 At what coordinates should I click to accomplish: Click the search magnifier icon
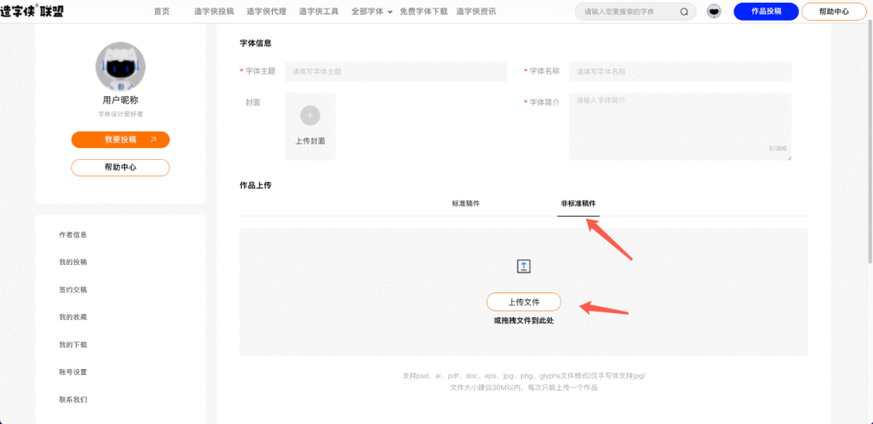coord(684,12)
